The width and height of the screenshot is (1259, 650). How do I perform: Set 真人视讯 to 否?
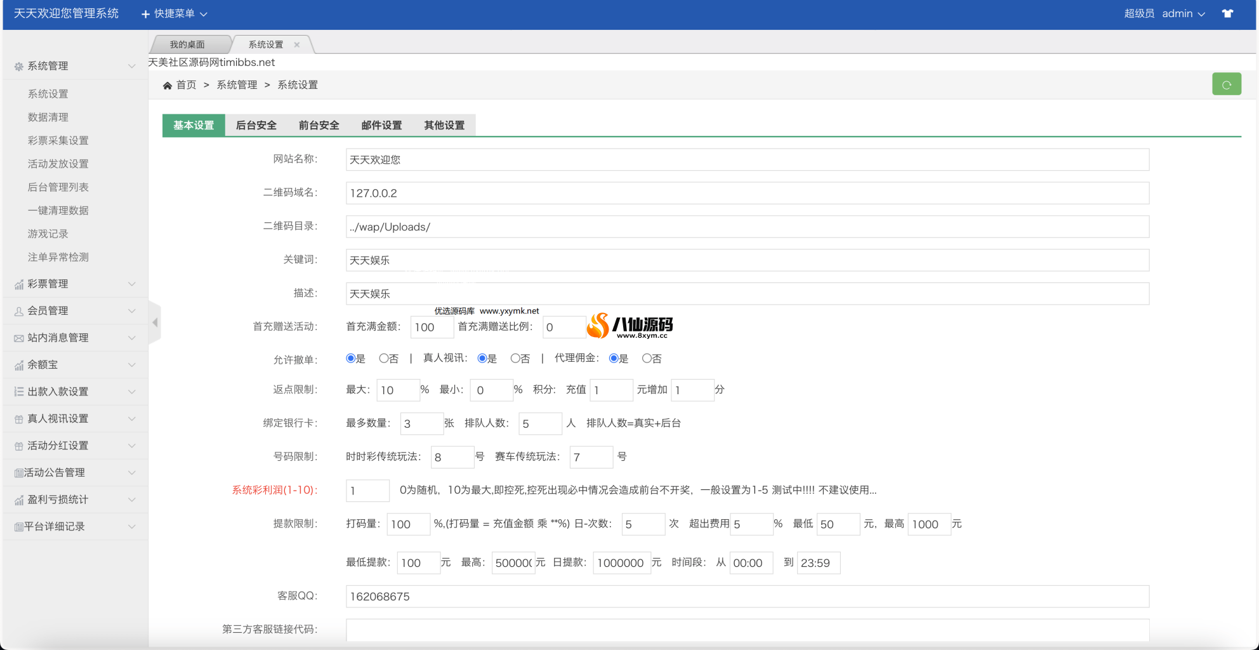click(515, 358)
